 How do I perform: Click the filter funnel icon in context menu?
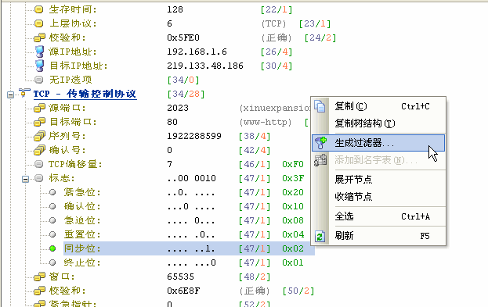point(320,143)
